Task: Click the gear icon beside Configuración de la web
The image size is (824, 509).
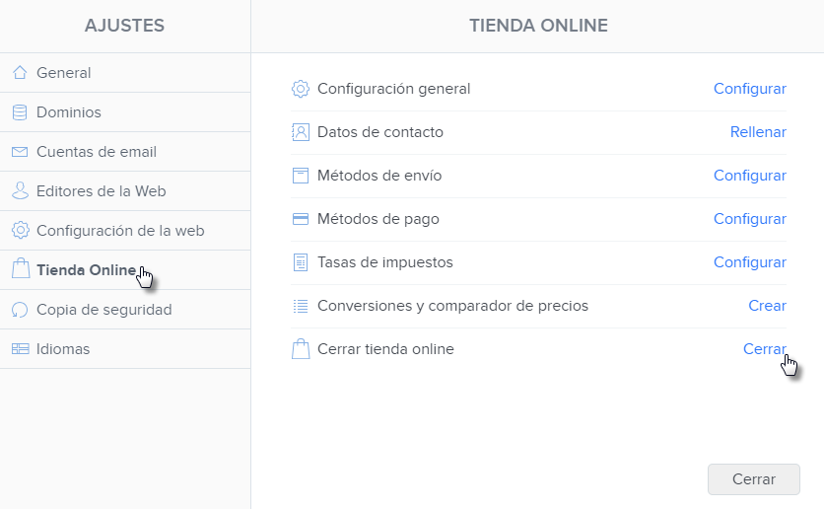Action: 20,231
